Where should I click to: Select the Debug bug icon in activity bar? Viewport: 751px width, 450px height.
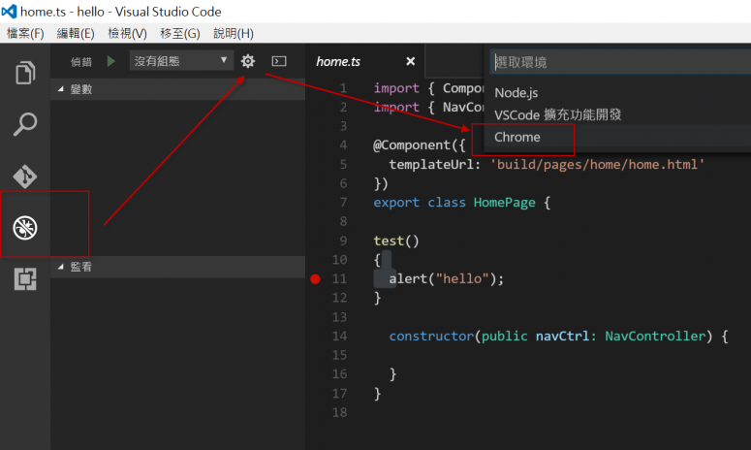pos(25,228)
